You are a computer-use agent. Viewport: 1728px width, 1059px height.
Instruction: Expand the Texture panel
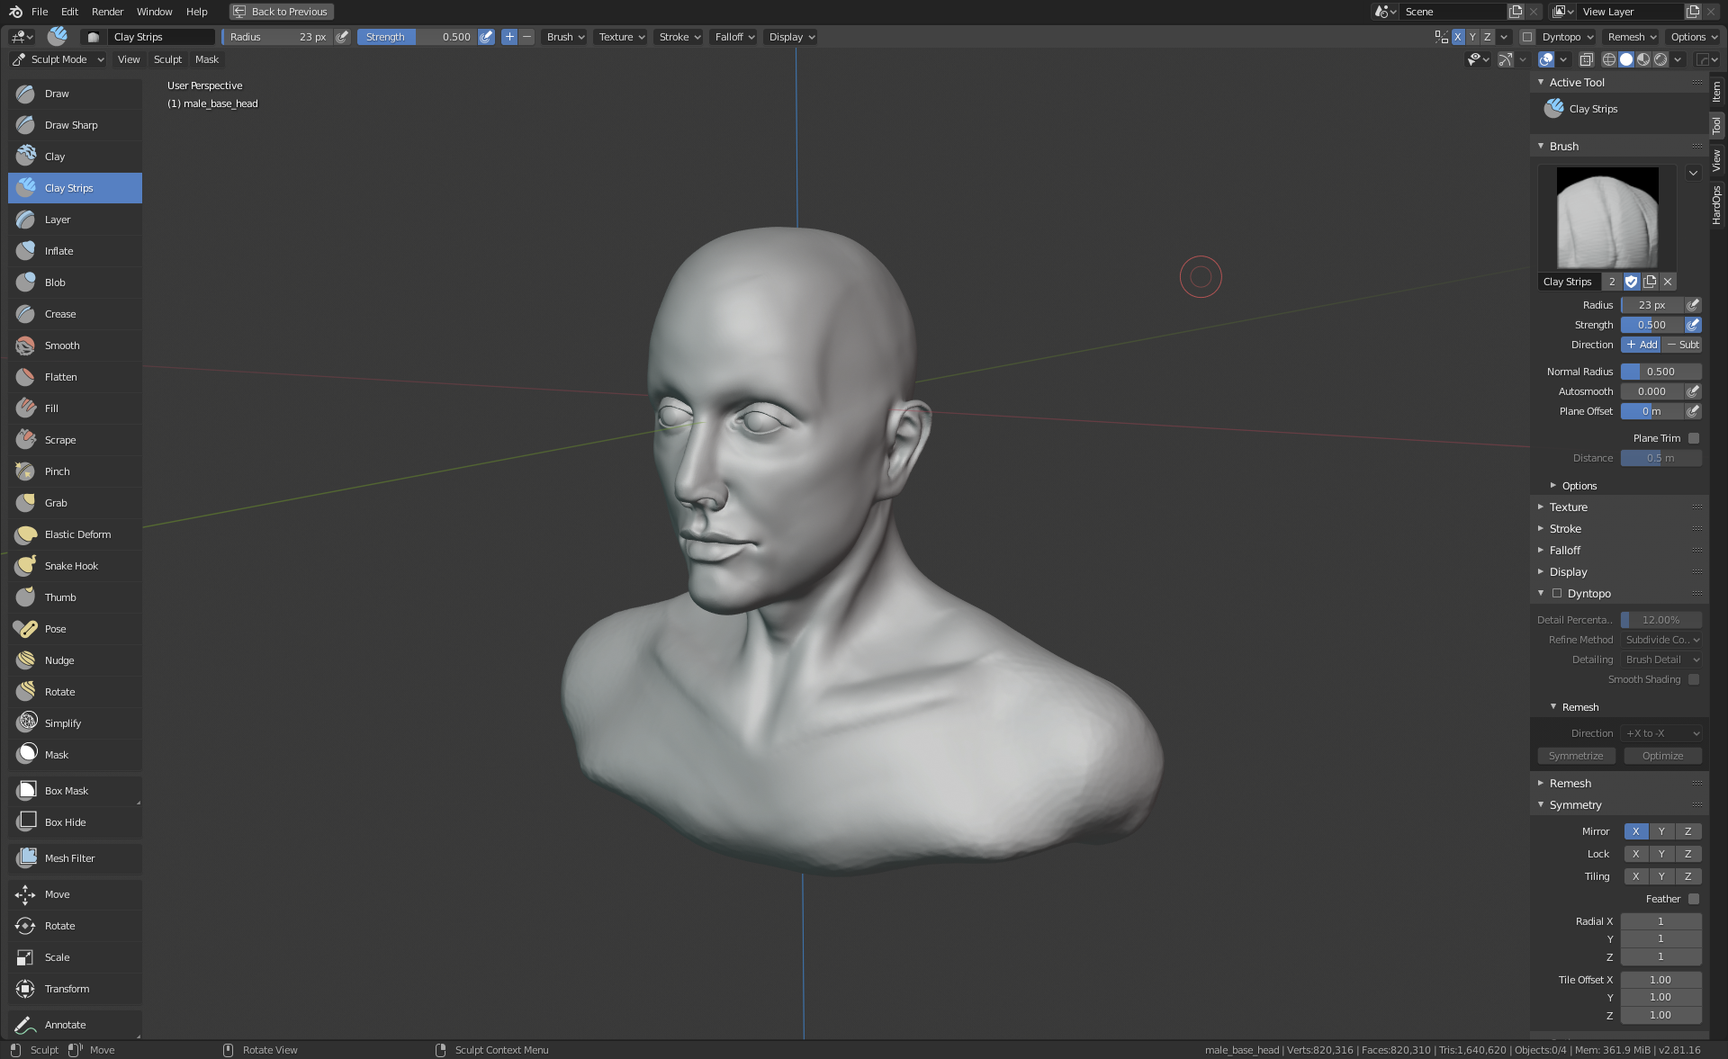point(1568,507)
